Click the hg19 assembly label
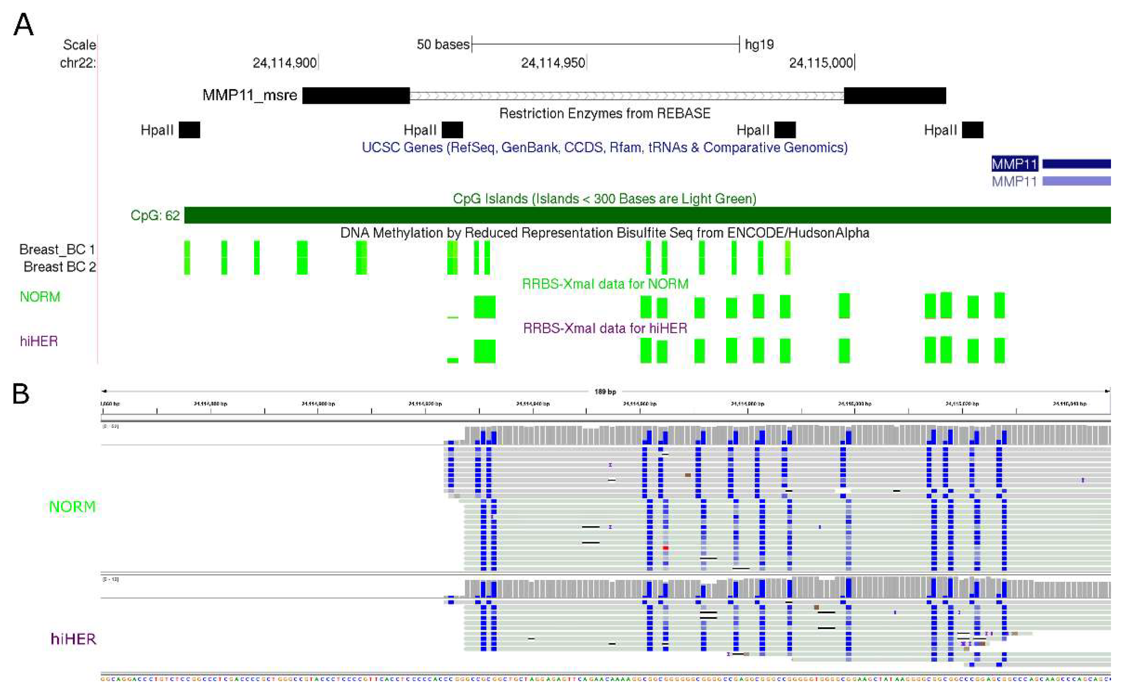Screen dimensions: 1130x693 tap(760, 45)
